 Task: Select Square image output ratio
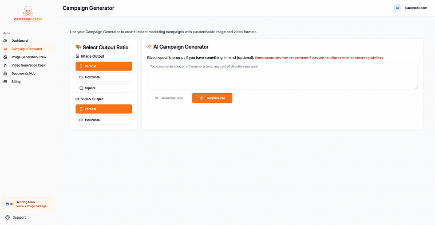tap(103, 88)
